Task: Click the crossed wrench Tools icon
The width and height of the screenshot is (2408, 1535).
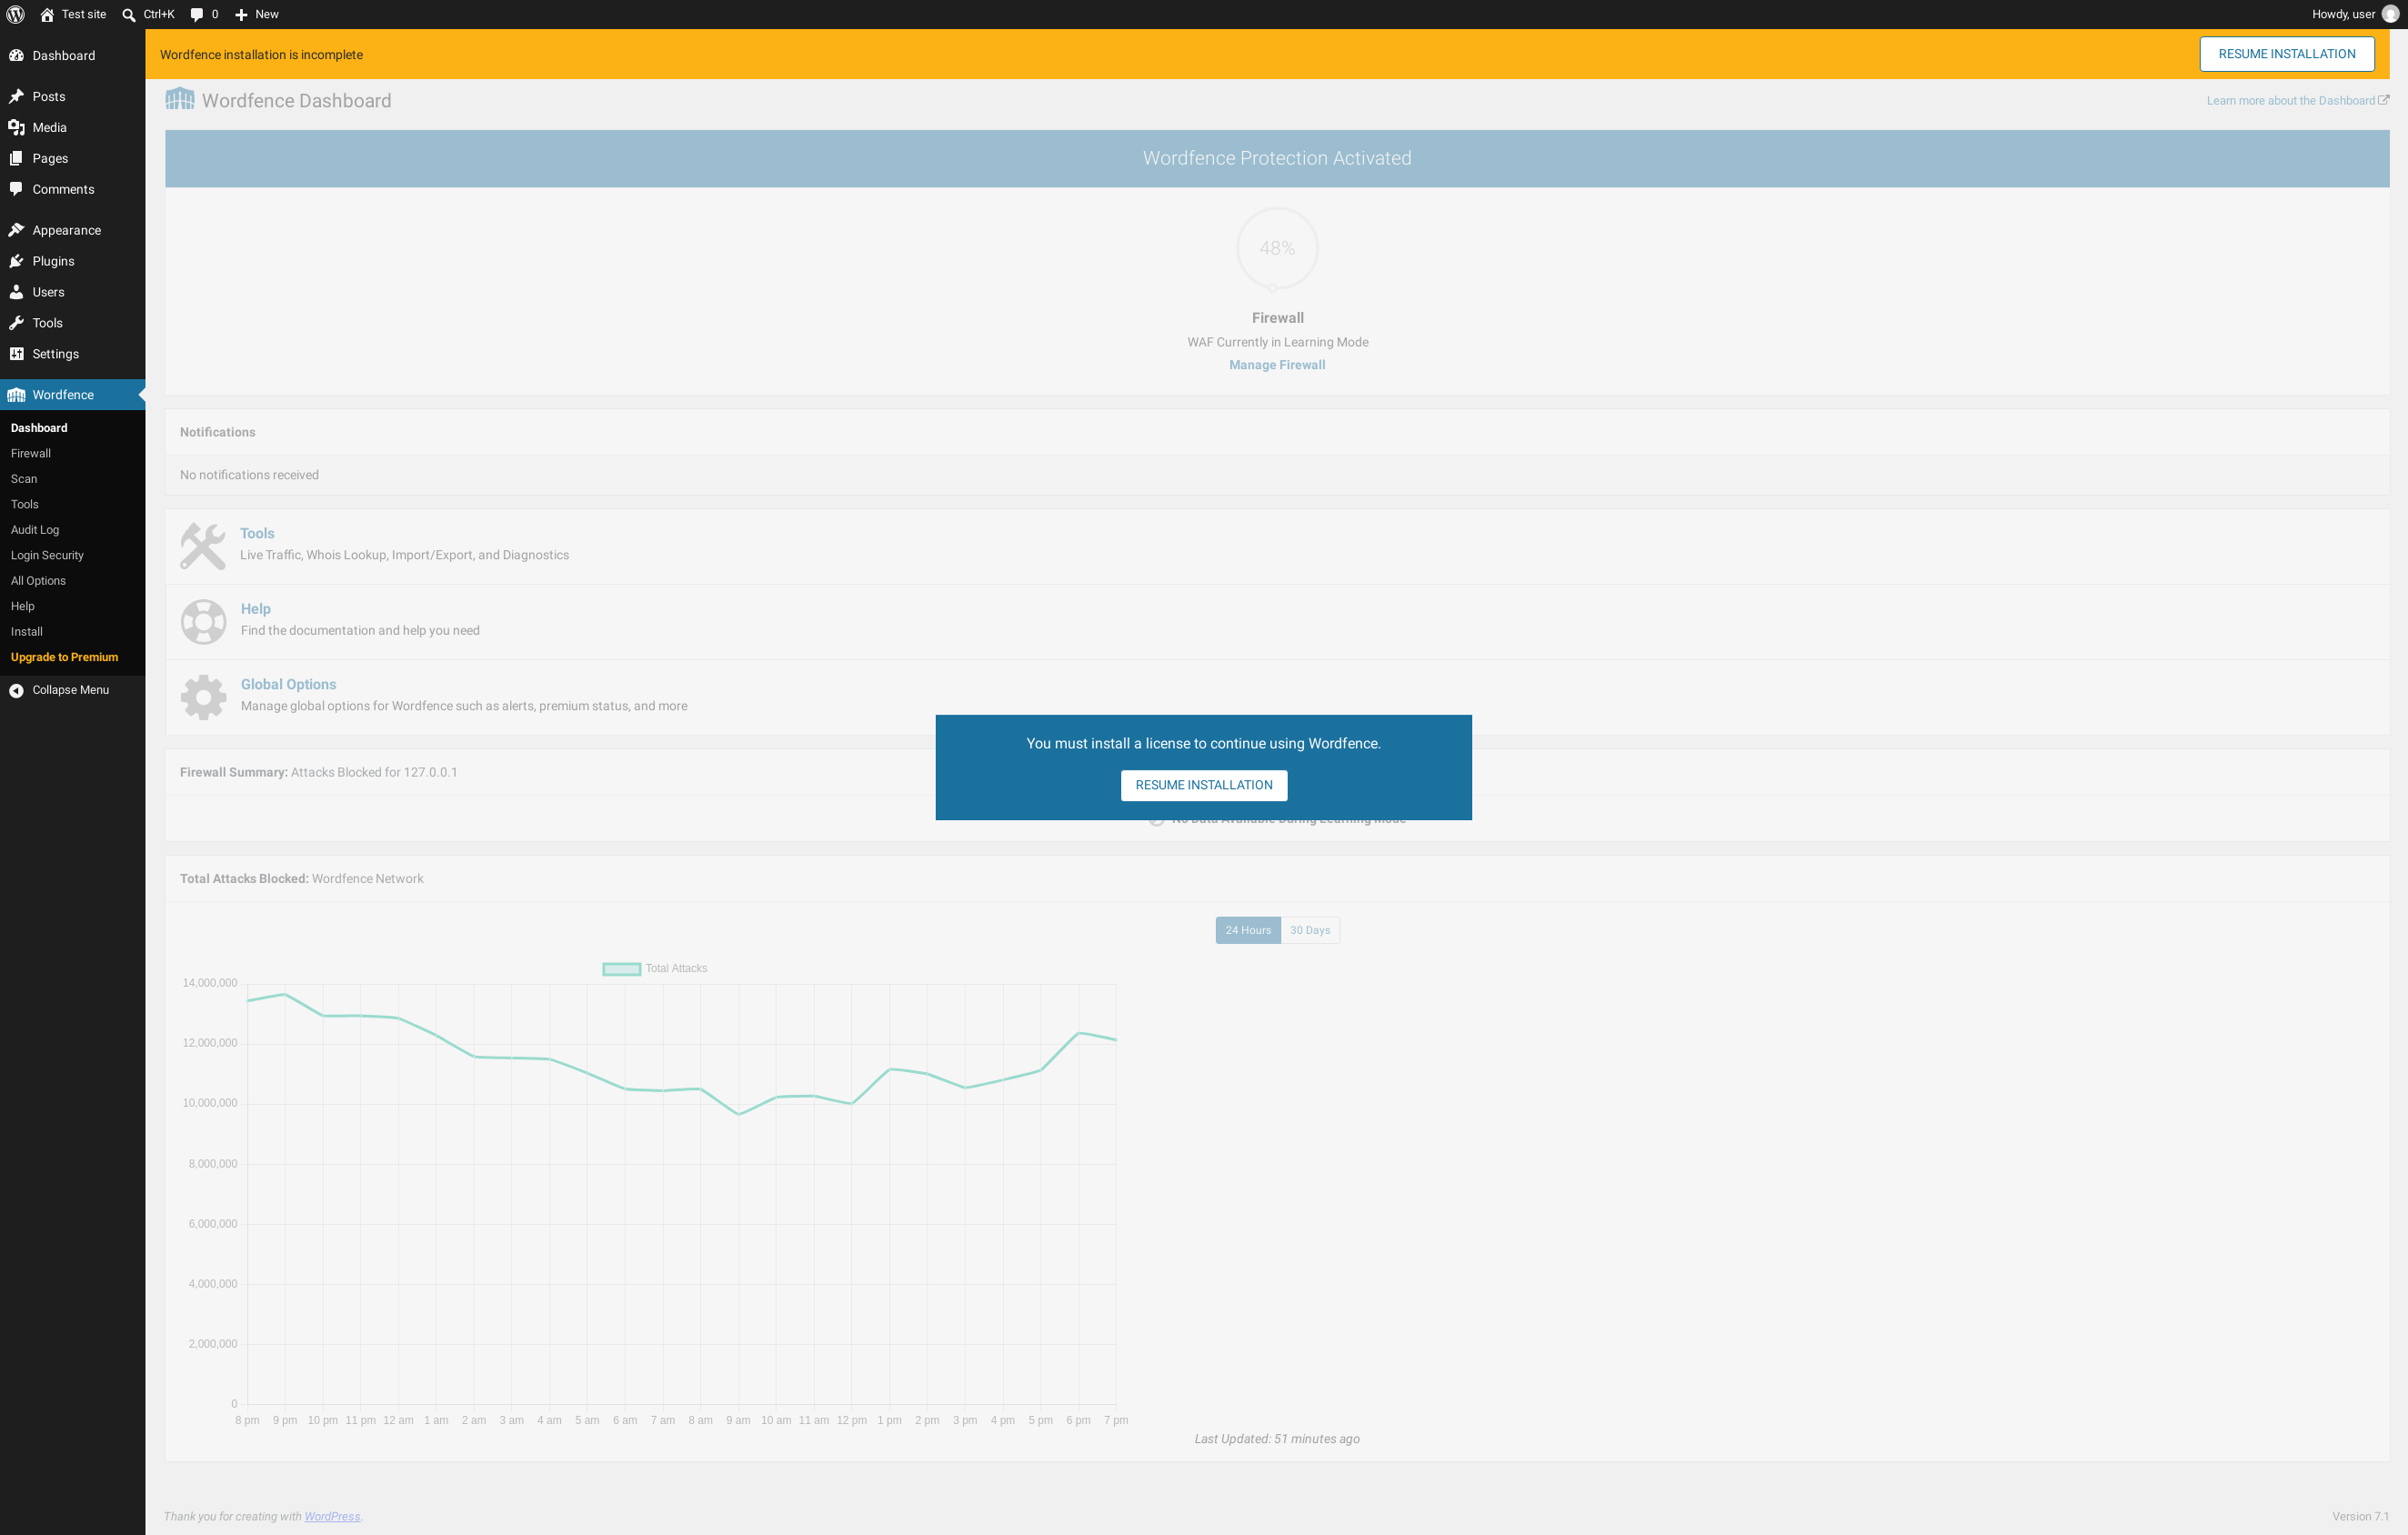Action: [203, 546]
